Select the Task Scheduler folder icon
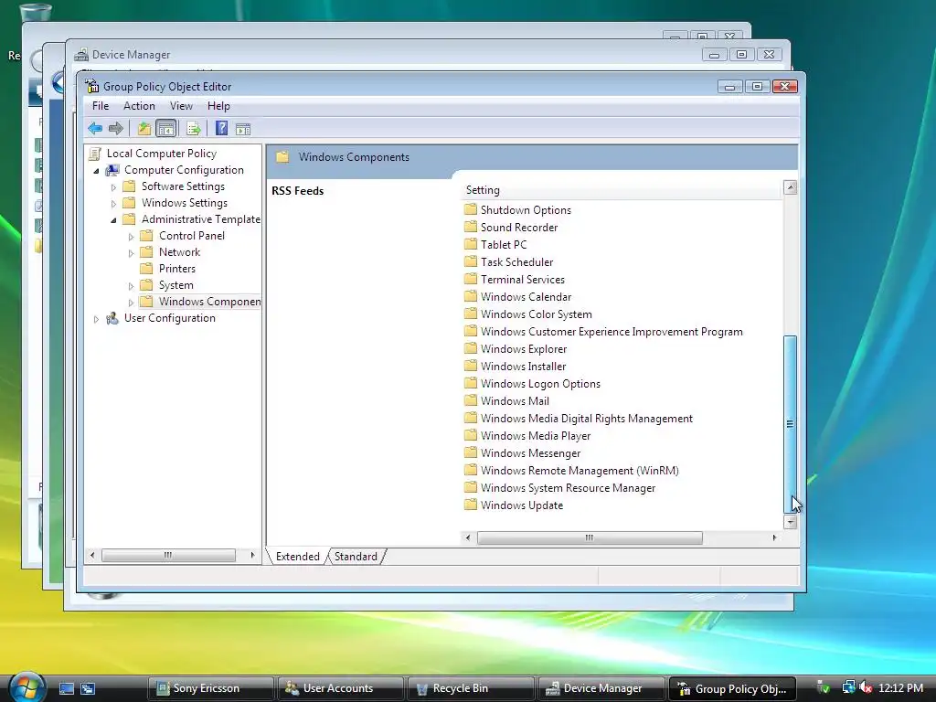The height and width of the screenshot is (702, 936). point(471,261)
